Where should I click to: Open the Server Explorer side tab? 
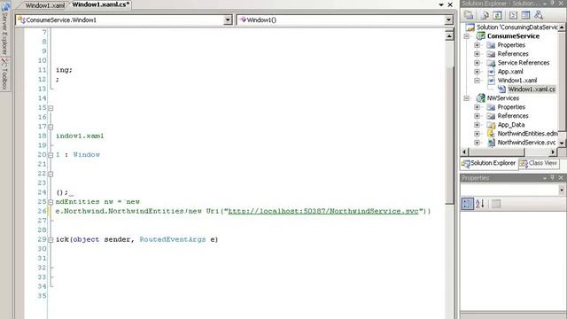[4, 29]
